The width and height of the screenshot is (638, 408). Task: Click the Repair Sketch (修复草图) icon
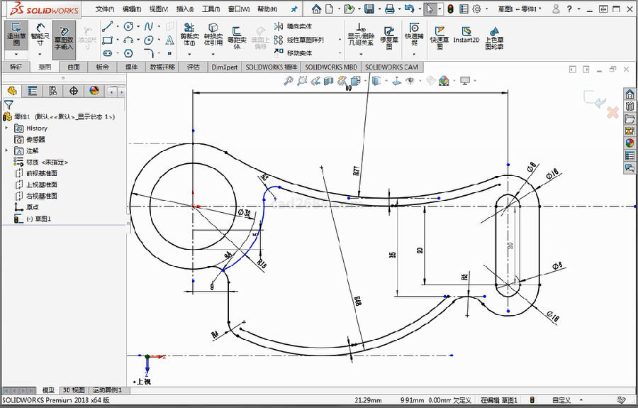(390, 35)
